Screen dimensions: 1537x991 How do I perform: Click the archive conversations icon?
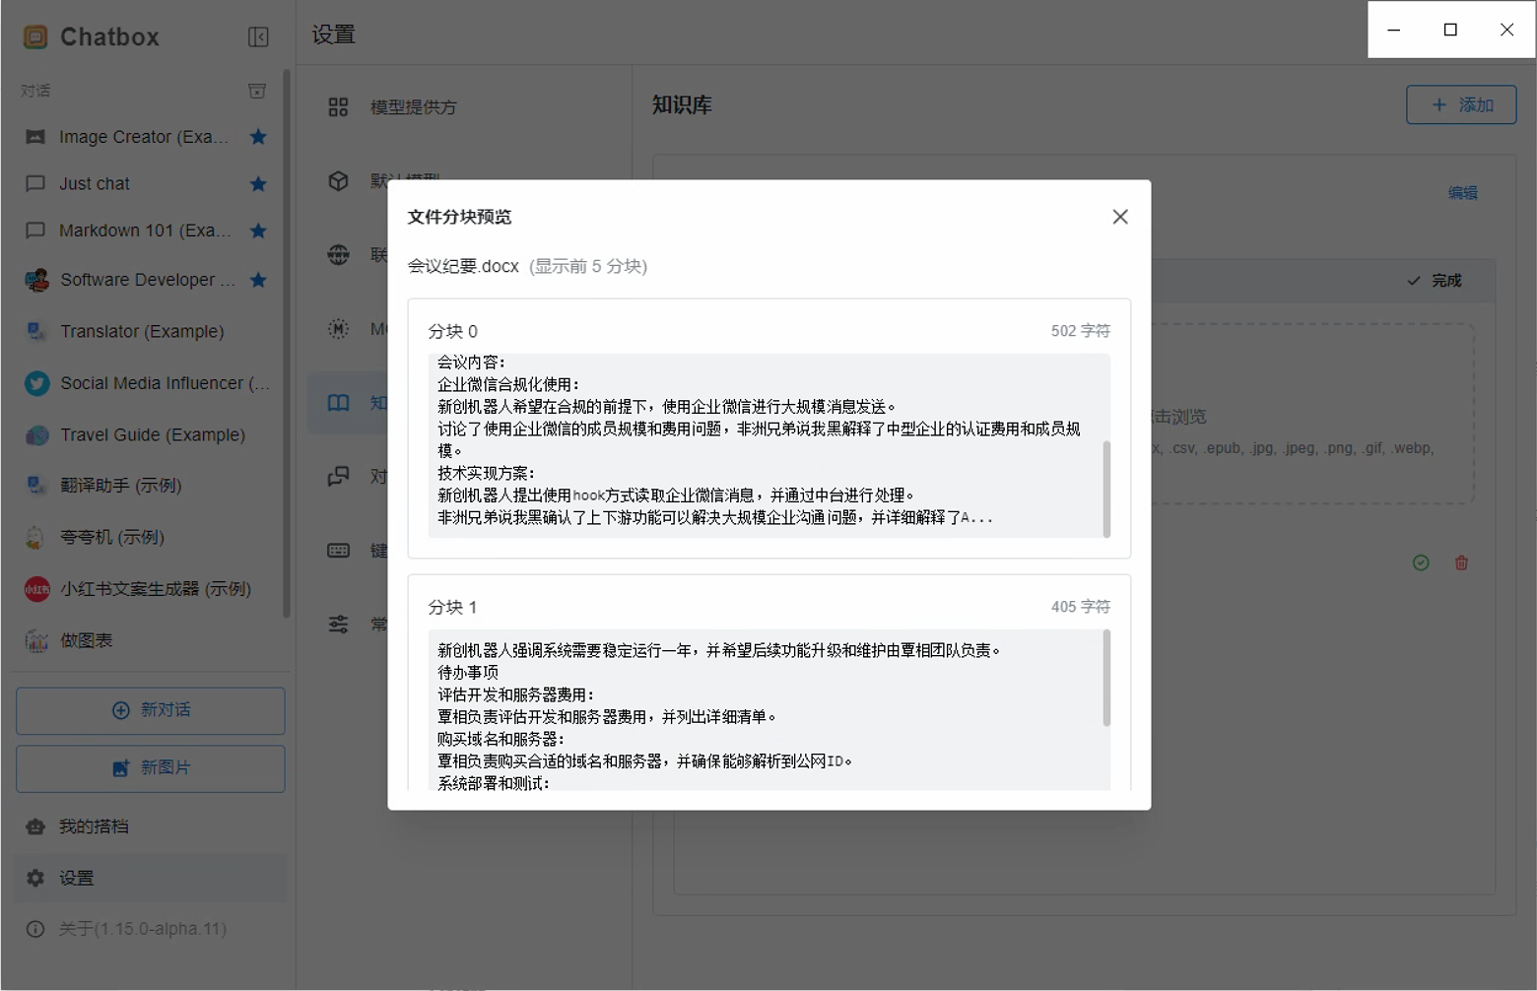(x=257, y=91)
